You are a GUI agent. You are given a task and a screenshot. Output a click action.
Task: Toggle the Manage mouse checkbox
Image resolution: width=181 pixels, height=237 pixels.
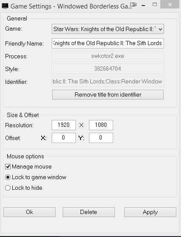coord(8,166)
